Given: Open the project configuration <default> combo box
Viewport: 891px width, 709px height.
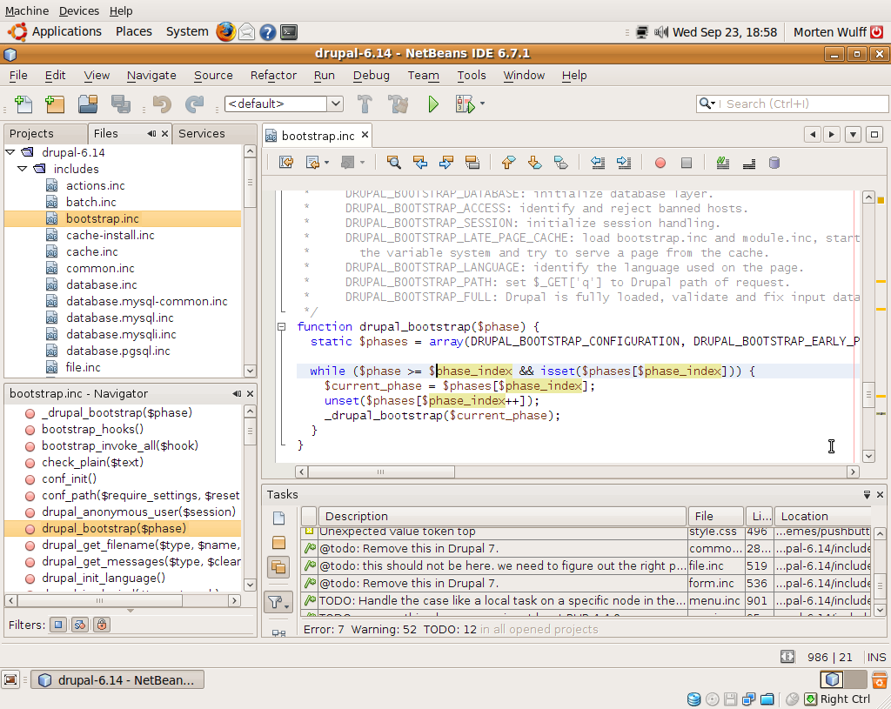Looking at the screenshot, I should pos(284,104).
